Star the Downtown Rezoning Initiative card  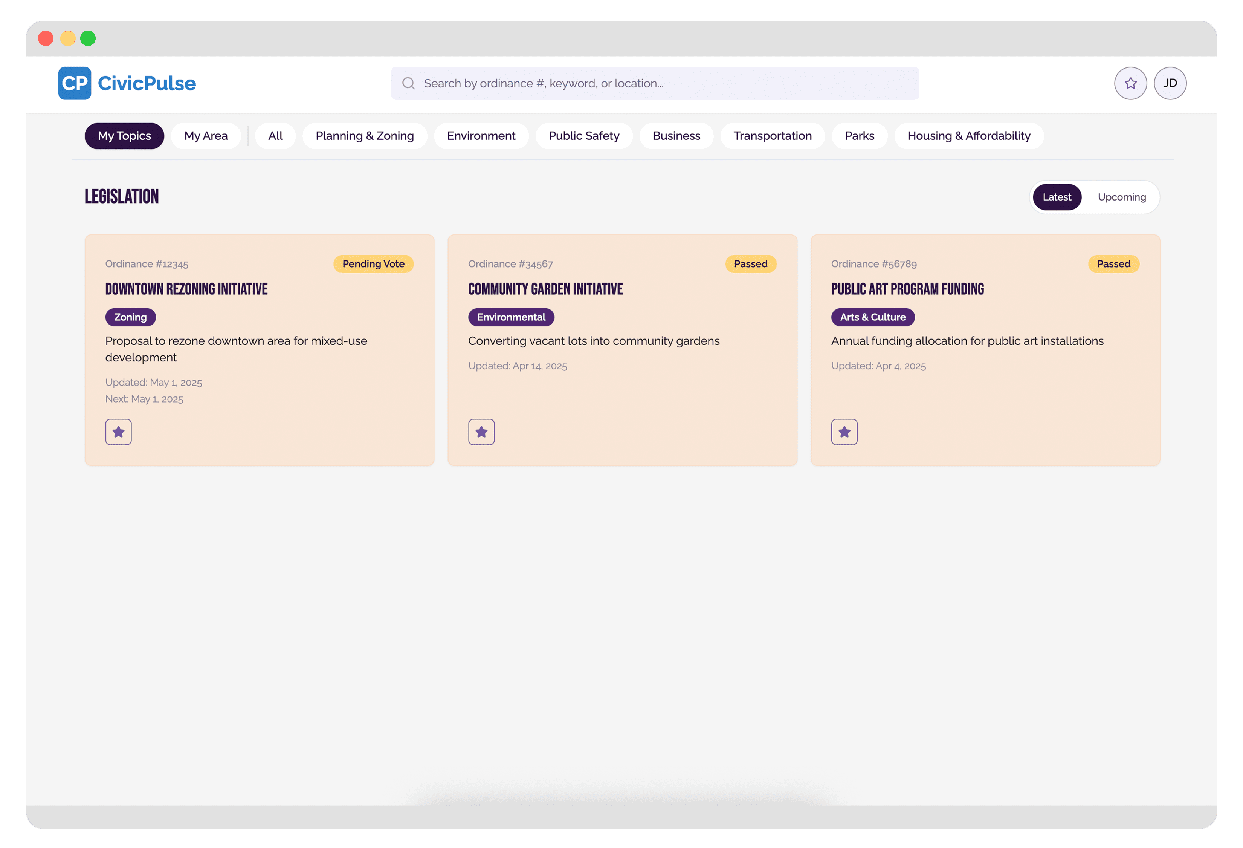click(x=119, y=432)
